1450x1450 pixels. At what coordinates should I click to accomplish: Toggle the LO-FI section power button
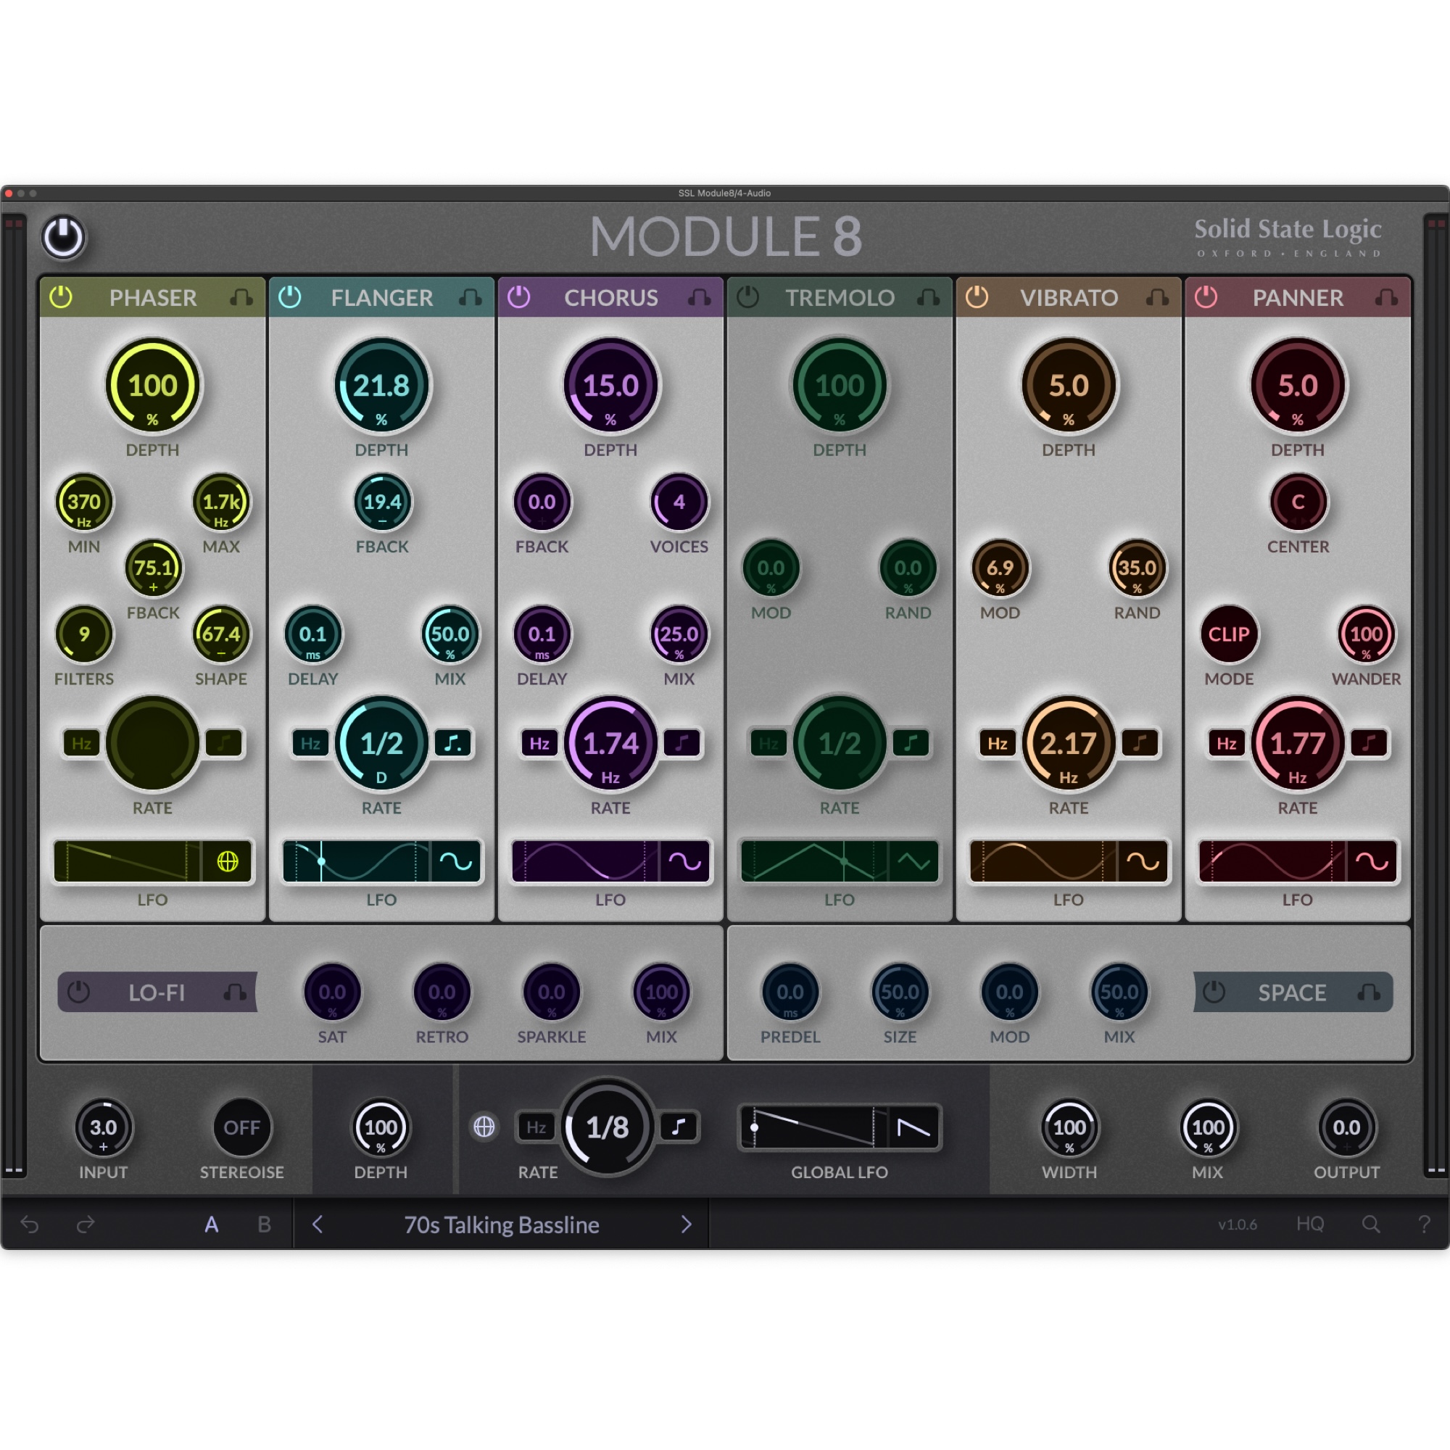tap(79, 993)
